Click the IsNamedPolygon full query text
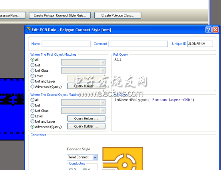This screenshot has height=170, width=221. point(154,100)
